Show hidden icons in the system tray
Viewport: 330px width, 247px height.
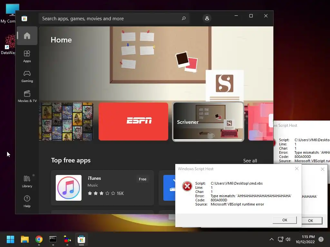[271, 239]
